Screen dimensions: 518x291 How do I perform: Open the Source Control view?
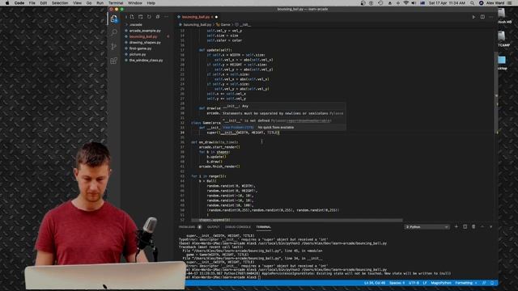pyautogui.click(x=114, y=47)
